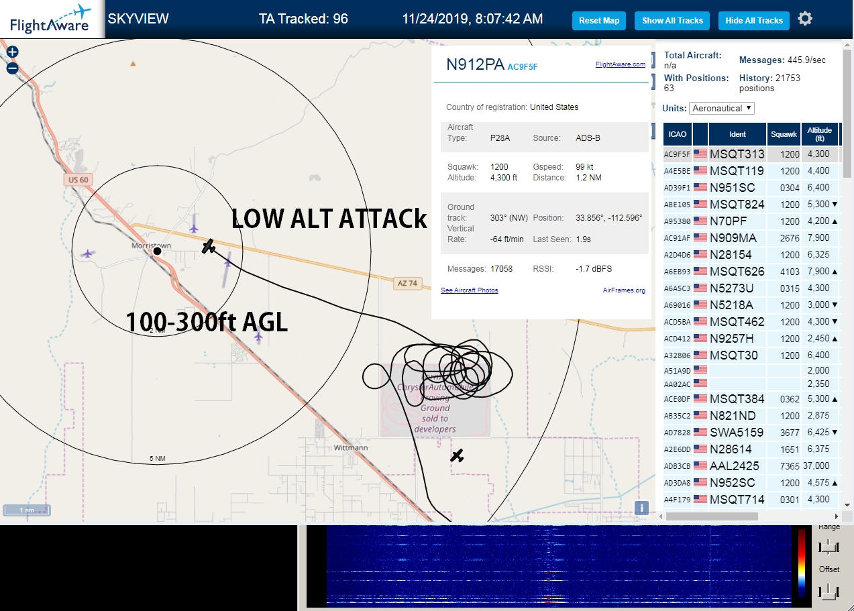
Task: Select the N951SC aircraft row
Action: (x=751, y=188)
